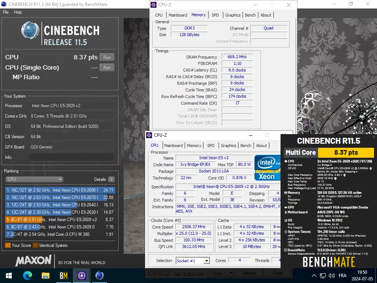Select ranking entry E5-2640 with 16.13
Screen dimensions: 377x283
[x=60, y=205]
